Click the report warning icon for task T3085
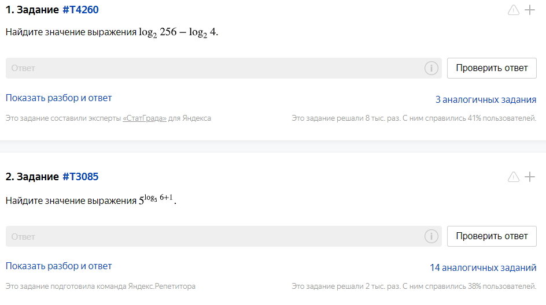 pyautogui.click(x=513, y=177)
